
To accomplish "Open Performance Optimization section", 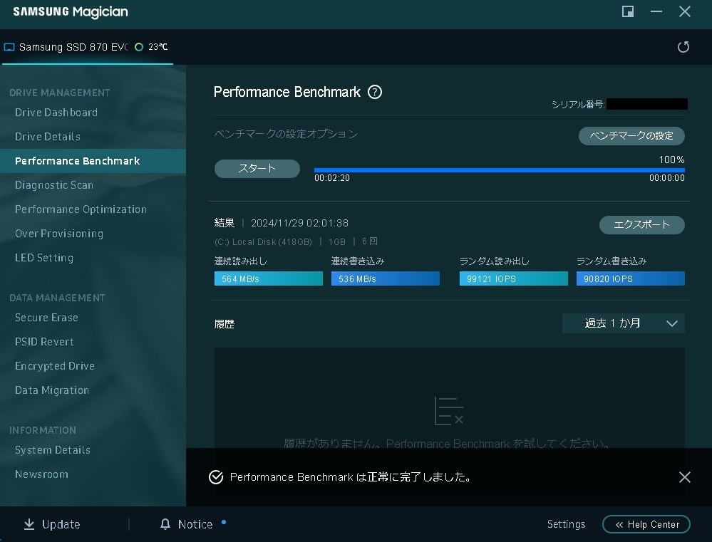I will (81, 209).
